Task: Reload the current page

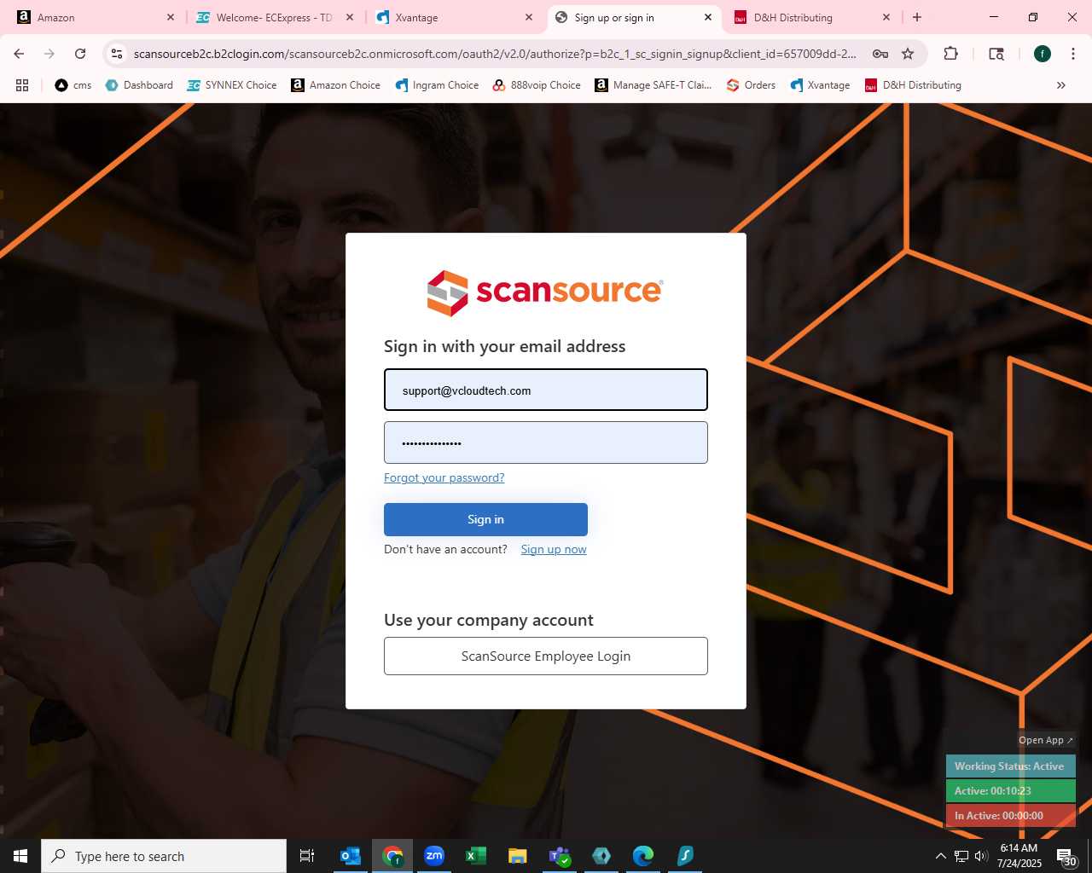Action: tap(80, 54)
